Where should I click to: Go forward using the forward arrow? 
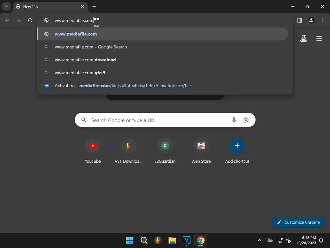pyautogui.click(x=19, y=20)
